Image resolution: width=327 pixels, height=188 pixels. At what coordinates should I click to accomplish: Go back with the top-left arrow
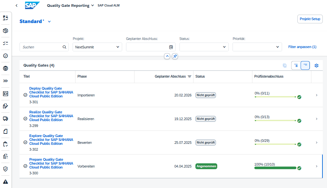tap(17, 6)
